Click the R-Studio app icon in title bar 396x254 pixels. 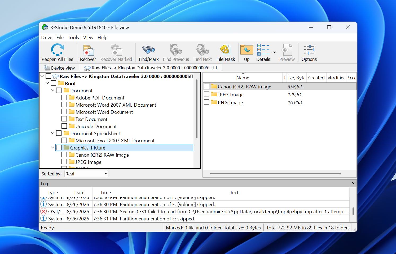[x=45, y=27]
